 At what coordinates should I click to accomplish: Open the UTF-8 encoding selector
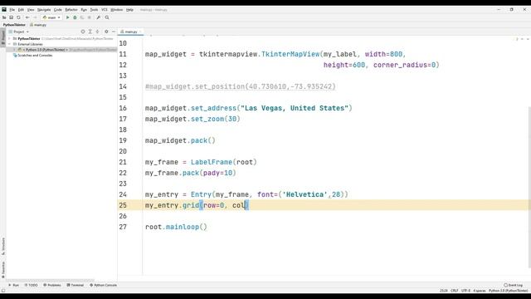click(465, 291)
